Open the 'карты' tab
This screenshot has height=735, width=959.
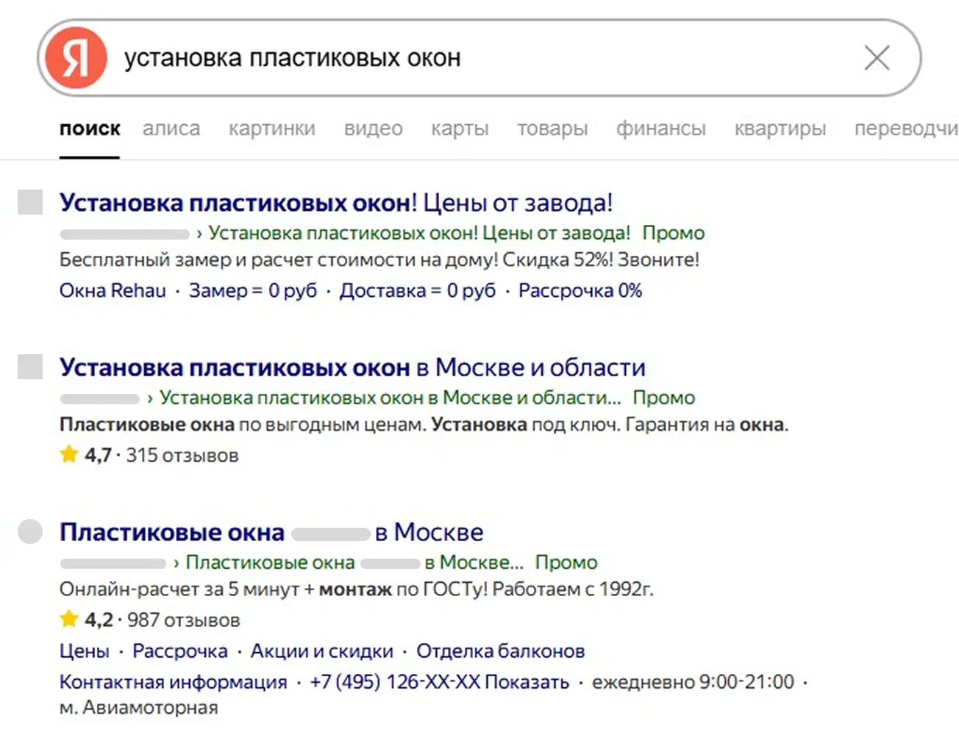click(460, 129)
